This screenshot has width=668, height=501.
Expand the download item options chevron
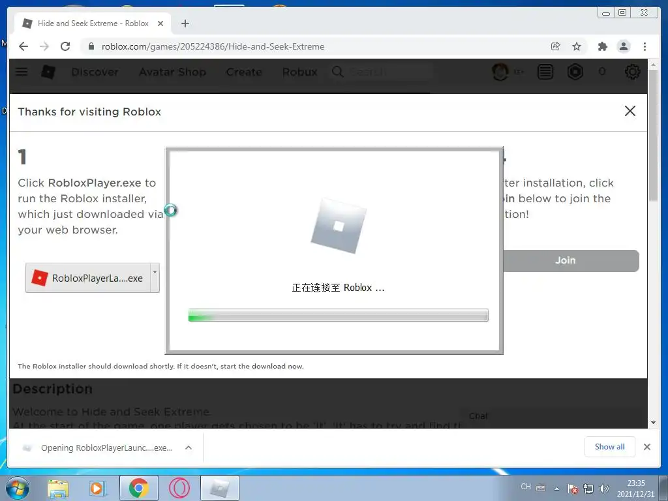pyautogui.click(x=189, y=448)
